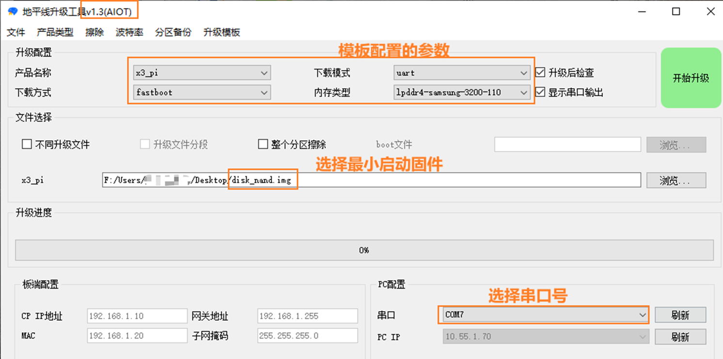Enable the 整个分区擦除 checkbox

(263, 144)
